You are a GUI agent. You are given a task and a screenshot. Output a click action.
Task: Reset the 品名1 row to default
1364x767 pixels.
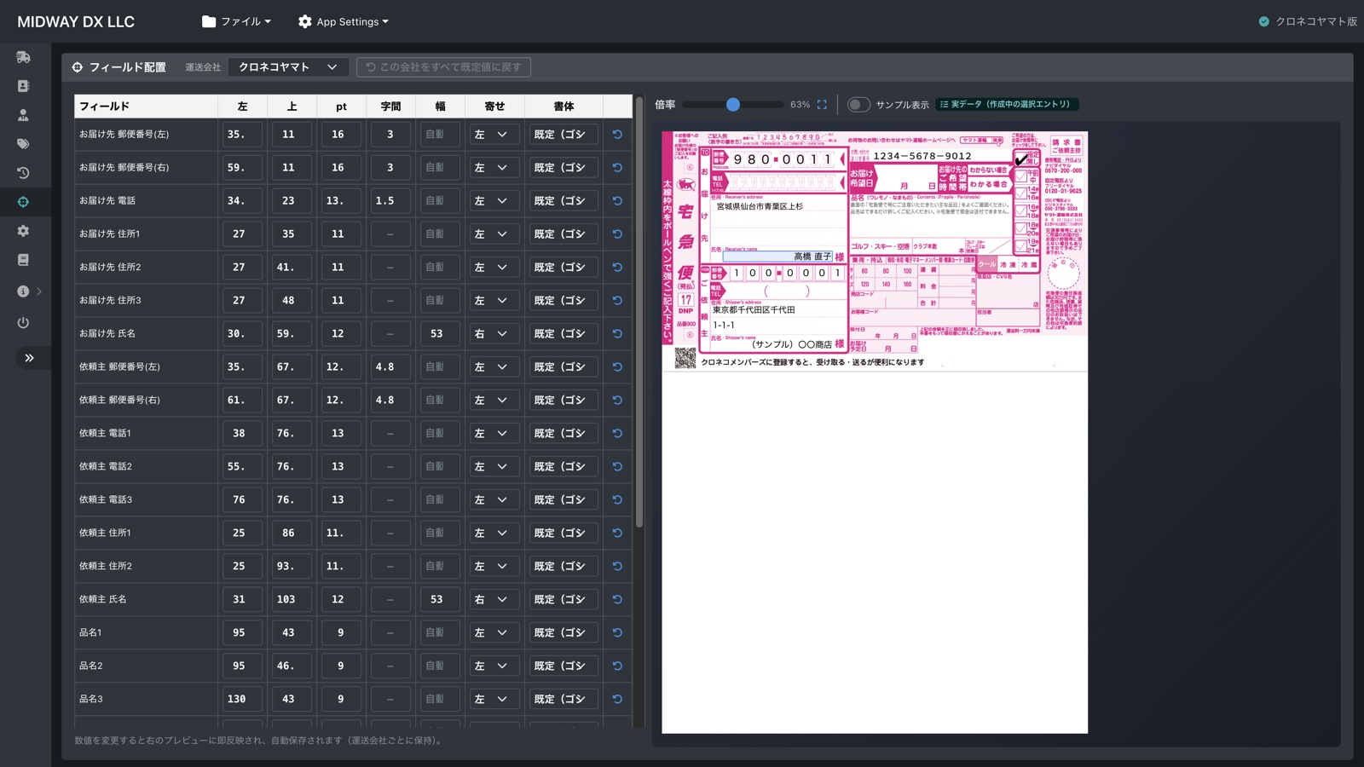click(617, 633)
